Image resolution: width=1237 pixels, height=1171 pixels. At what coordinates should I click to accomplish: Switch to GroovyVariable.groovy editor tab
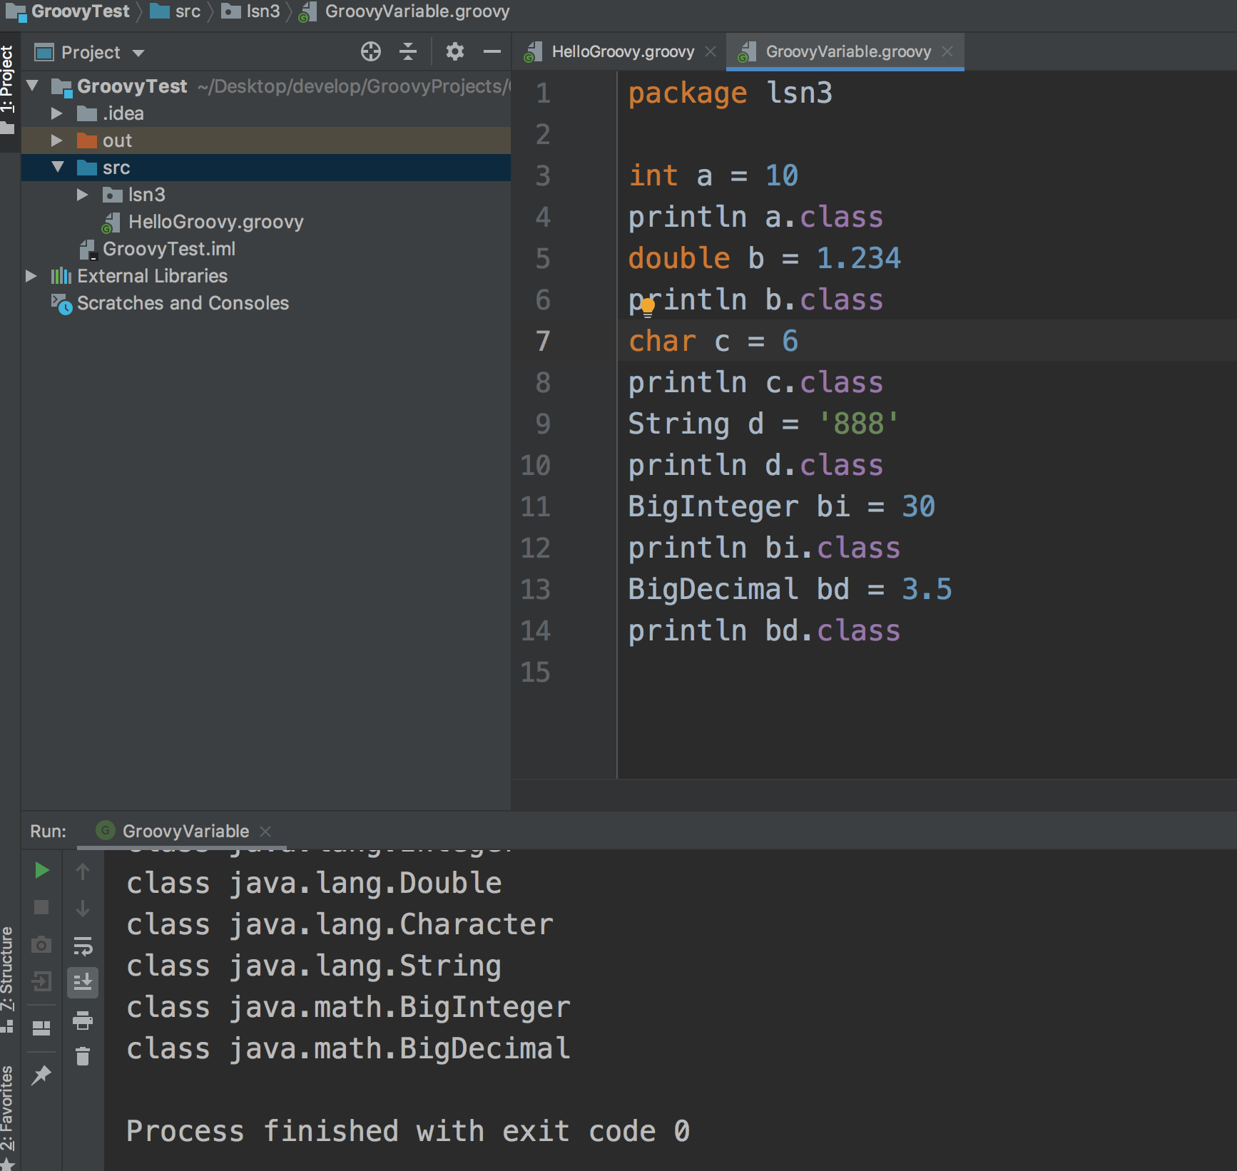click(x=848, y=51)
